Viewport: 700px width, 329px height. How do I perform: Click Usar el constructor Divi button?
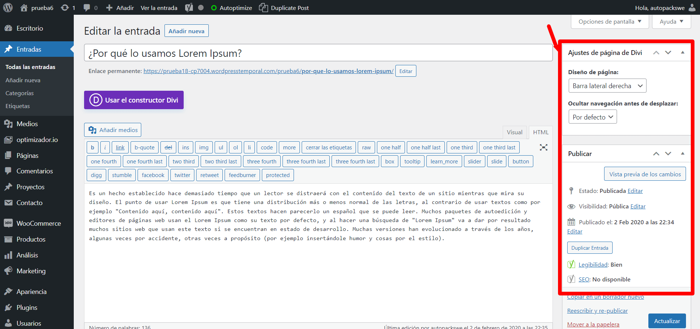pyautogui.click(x=134, y=100)
